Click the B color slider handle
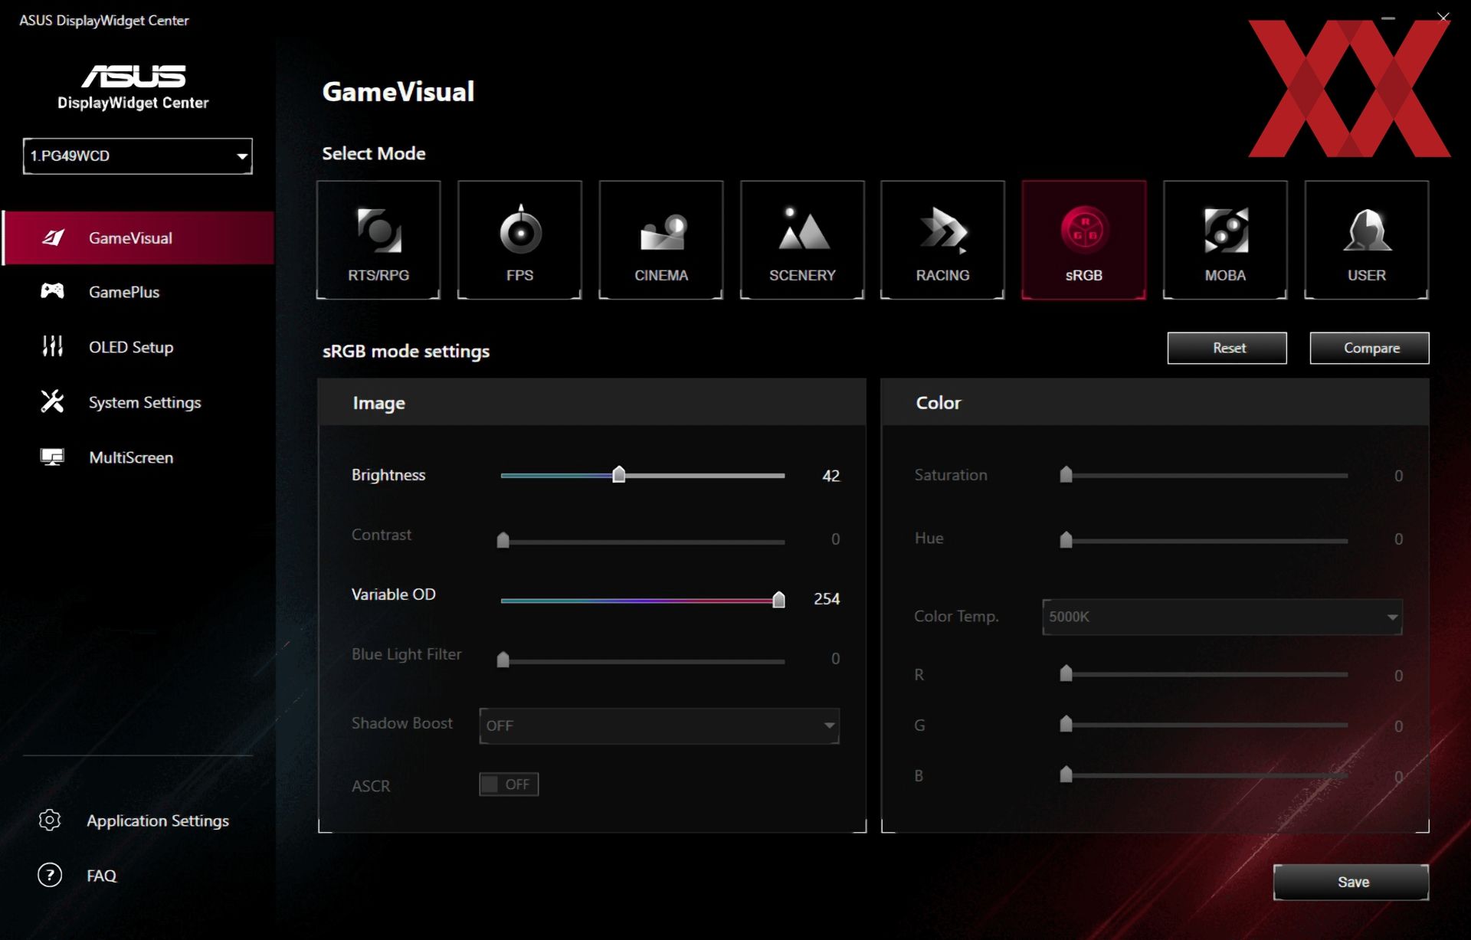The height and width of the screenshot is (940, 1471). pyautogui.click(x=1066, y=774)
